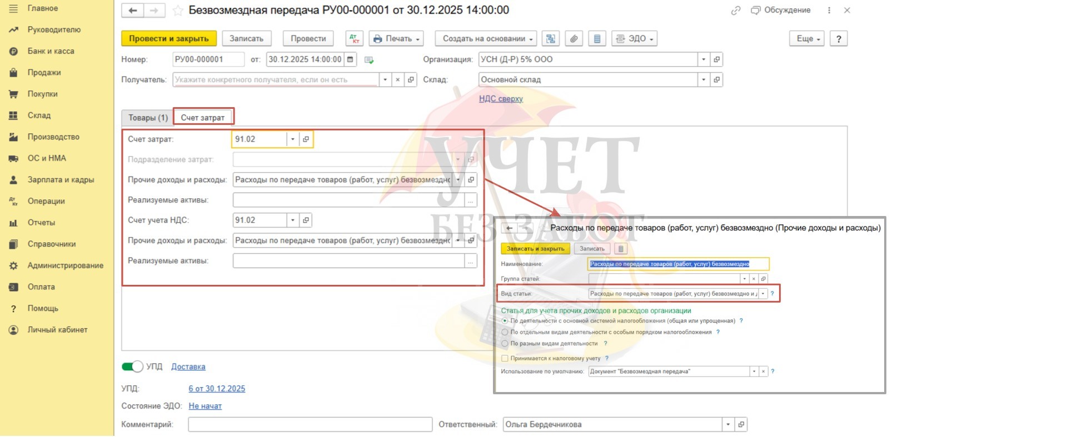
Task: Toggle the УПД switch
Action: click(x=132, y=367)
